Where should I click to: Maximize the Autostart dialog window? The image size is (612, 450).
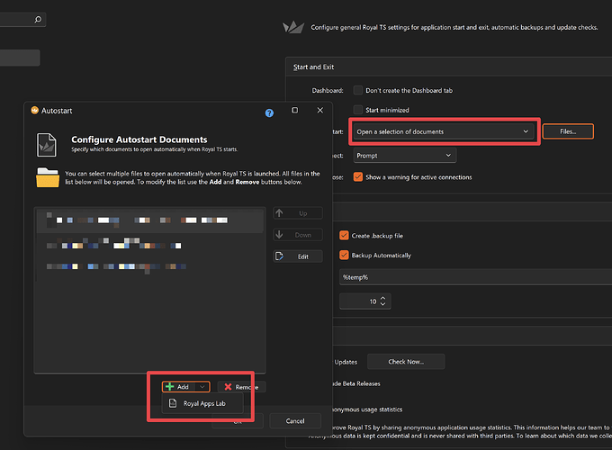tap(295, 111)
